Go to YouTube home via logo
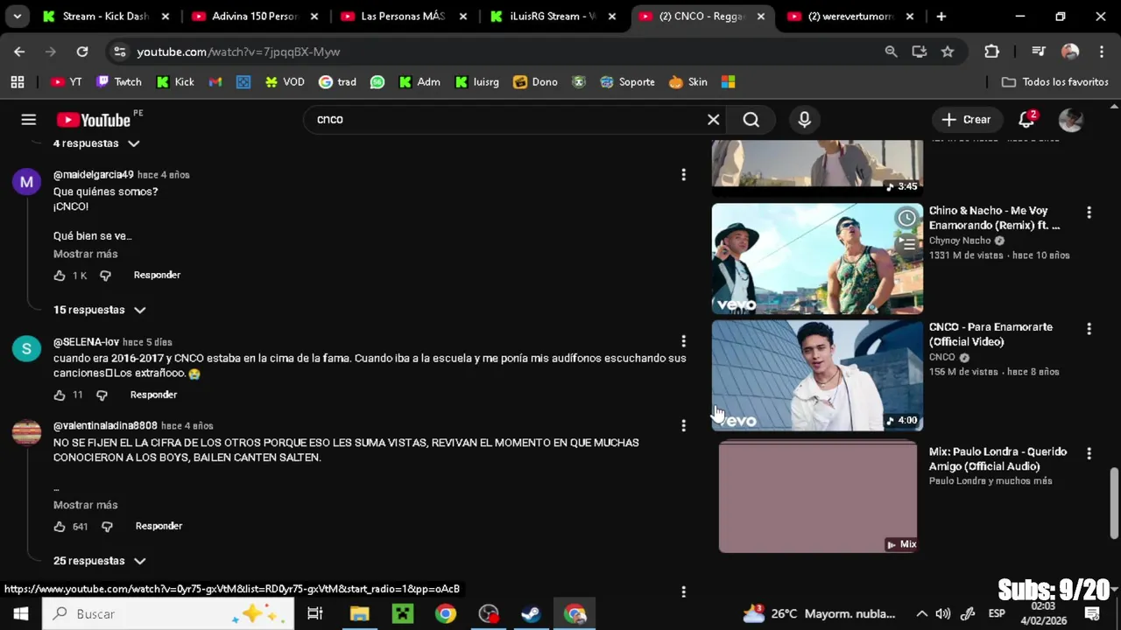The image size is (1121, 630). pyautogui.click(x=94, y=120)
